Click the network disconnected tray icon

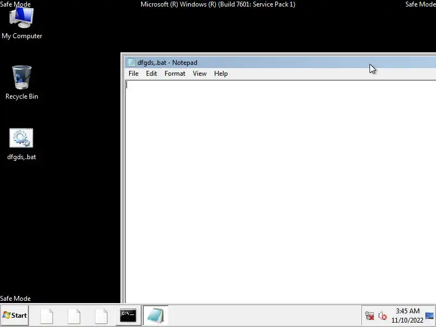370,316
